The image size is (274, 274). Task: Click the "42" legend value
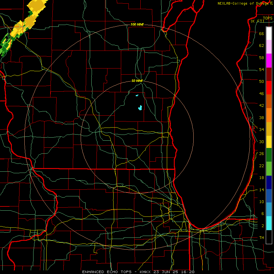[x=262, y=106]
